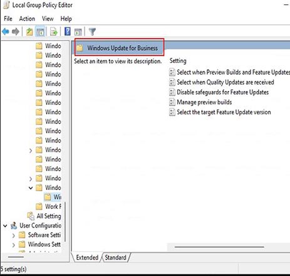The width and height of the screenshot is (290, 276).
Task: Go up one level using toolbar icon
Action: pos(29,32)
